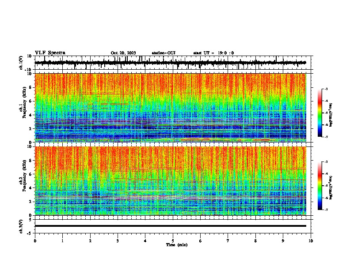Click the "4" kHz tick on ch.1 frequency axis
The image size is (350, 270).
pos(31,115)
